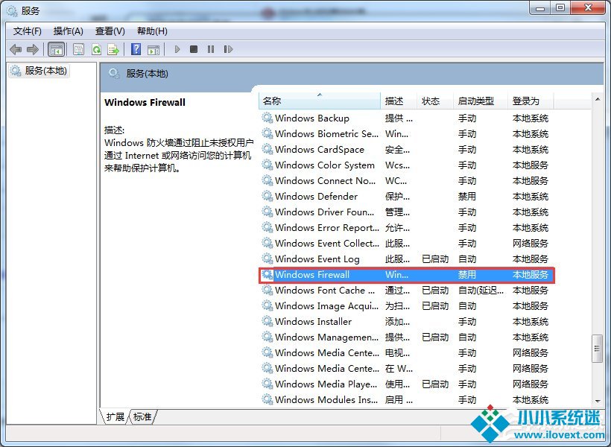This screenshot has width=611, height=447.
Task: Select the Windows Driver Foun... service
Action: click(405, 212)
